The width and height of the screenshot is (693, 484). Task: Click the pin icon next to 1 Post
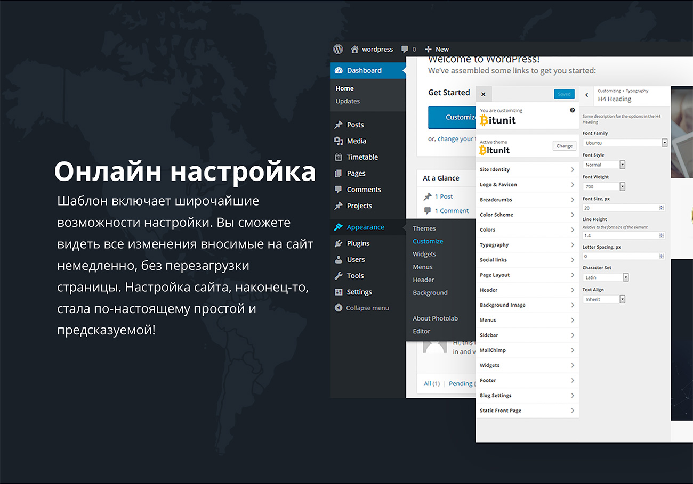pos(428,196)
